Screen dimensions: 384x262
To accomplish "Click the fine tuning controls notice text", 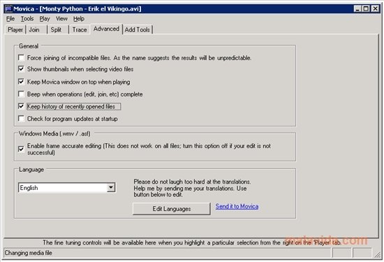I will (191, 242).
